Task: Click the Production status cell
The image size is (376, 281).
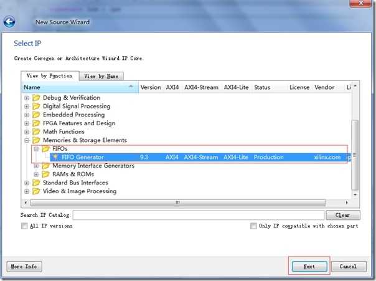Action: pos(268,157)
